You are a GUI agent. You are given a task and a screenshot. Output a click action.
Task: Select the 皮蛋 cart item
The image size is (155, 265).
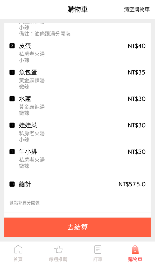pos(77,53)
